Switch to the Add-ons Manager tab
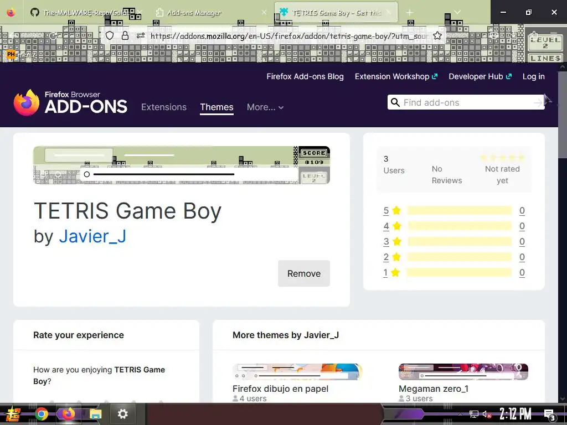Viewport: 567px width, 425px height. tap(211, 13)
